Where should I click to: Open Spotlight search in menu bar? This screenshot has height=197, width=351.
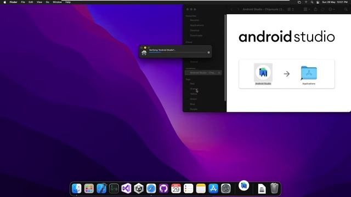312,2
